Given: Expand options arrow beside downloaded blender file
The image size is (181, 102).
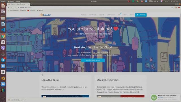Looking at the screenshot, I should point(26,100).
